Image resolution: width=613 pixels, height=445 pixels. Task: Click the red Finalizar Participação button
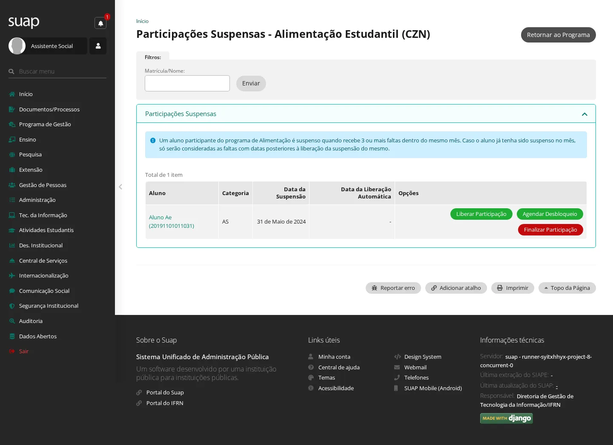click(x=550, y=230)
